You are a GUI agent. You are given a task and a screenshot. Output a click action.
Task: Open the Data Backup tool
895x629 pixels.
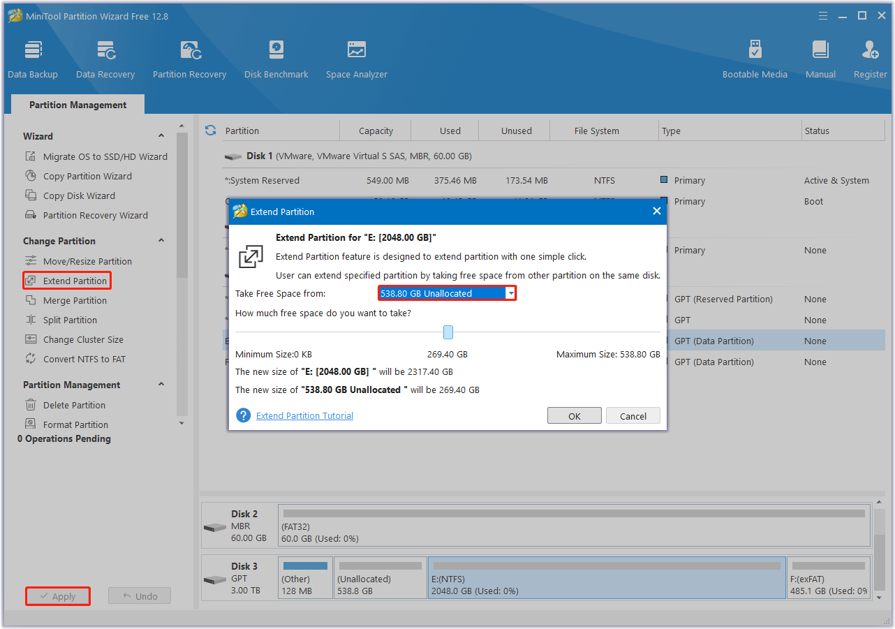(x=33, y=59)
